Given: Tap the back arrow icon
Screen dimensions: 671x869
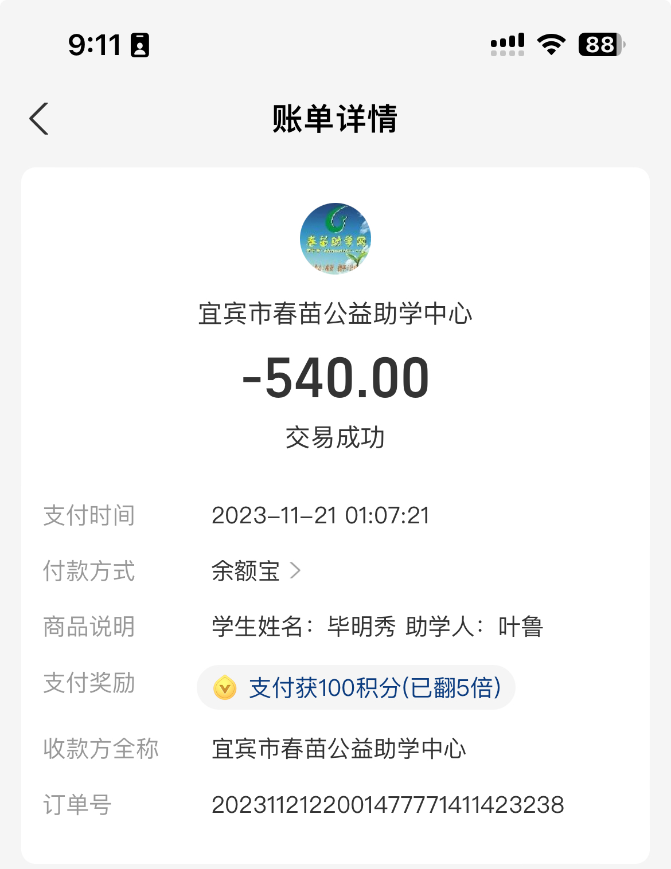Looking at the screenshot, I should [x=39, y=119].
